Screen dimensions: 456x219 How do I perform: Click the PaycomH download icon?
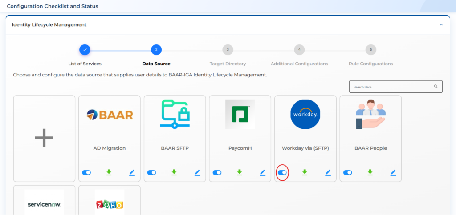[239, 173]
